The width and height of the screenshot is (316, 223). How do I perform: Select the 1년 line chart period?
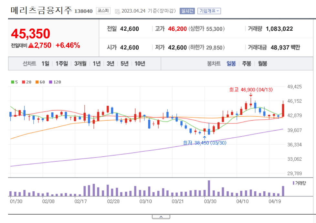[97, 64]
